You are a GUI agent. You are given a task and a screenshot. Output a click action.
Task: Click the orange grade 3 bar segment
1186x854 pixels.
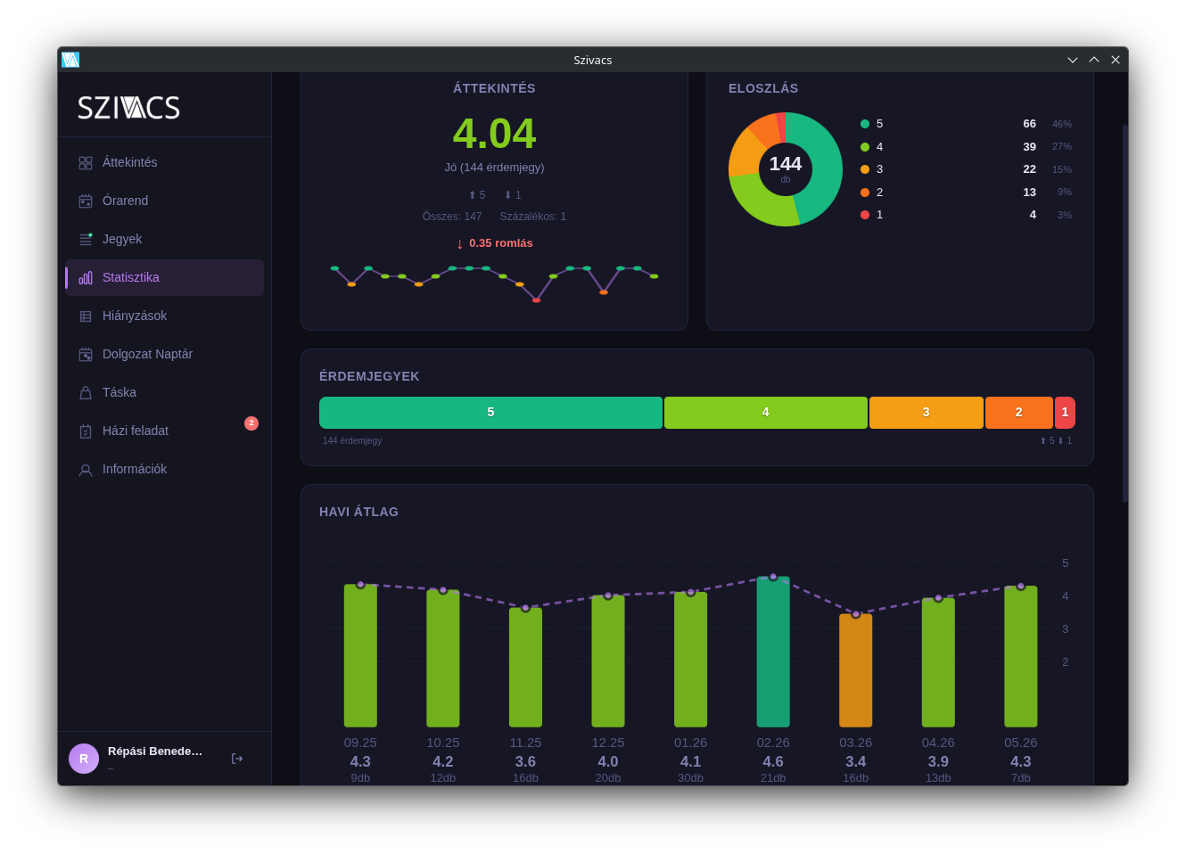926,413
